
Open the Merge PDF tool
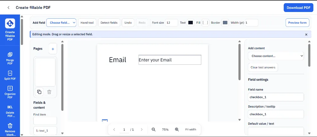pos(10,58)
